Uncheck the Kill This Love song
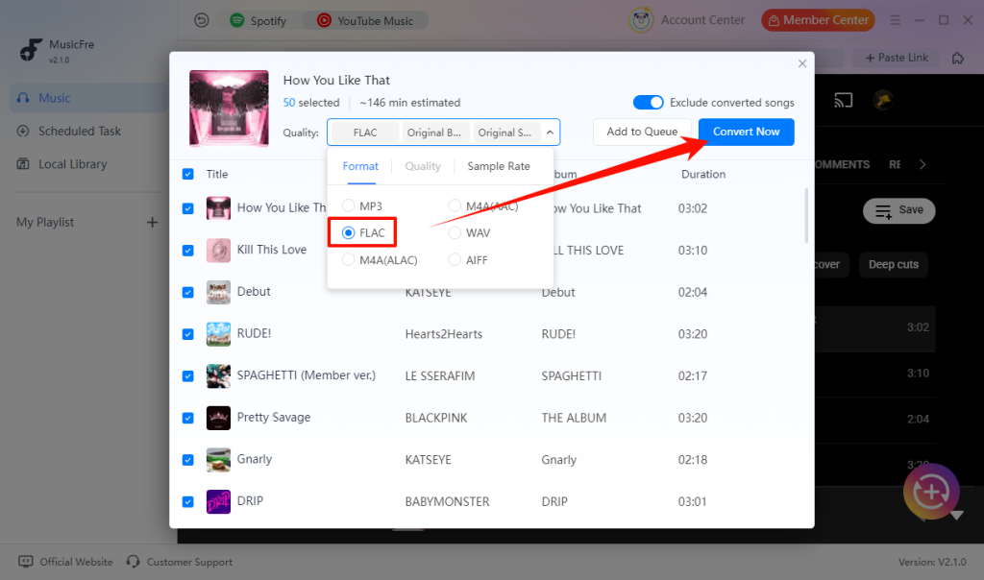984x580 pixels. [x=187, y=251]
